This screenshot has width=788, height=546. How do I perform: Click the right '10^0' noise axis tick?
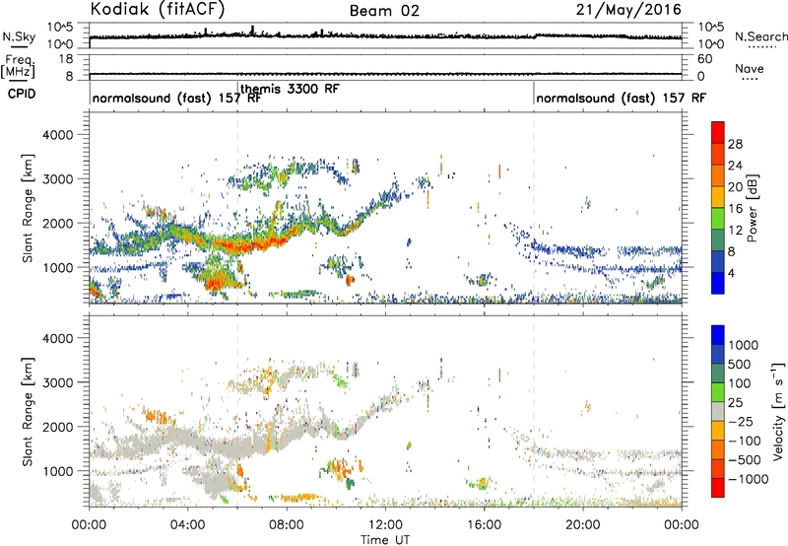711,44
